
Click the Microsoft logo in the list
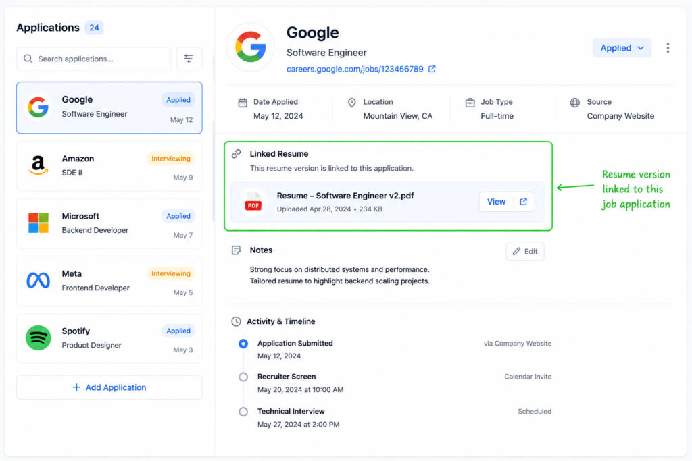(x=39, y=223)
